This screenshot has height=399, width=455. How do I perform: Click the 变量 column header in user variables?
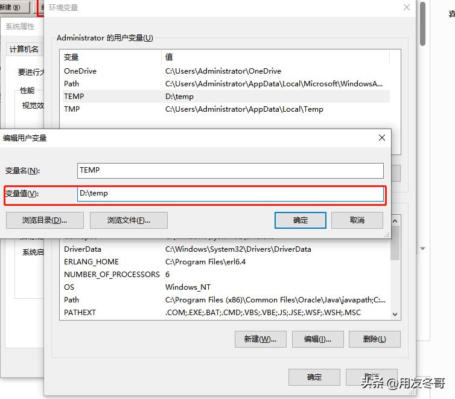(110, 57)
